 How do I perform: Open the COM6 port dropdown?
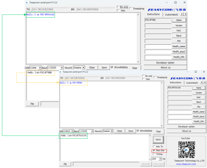click(x=40, y=68)
